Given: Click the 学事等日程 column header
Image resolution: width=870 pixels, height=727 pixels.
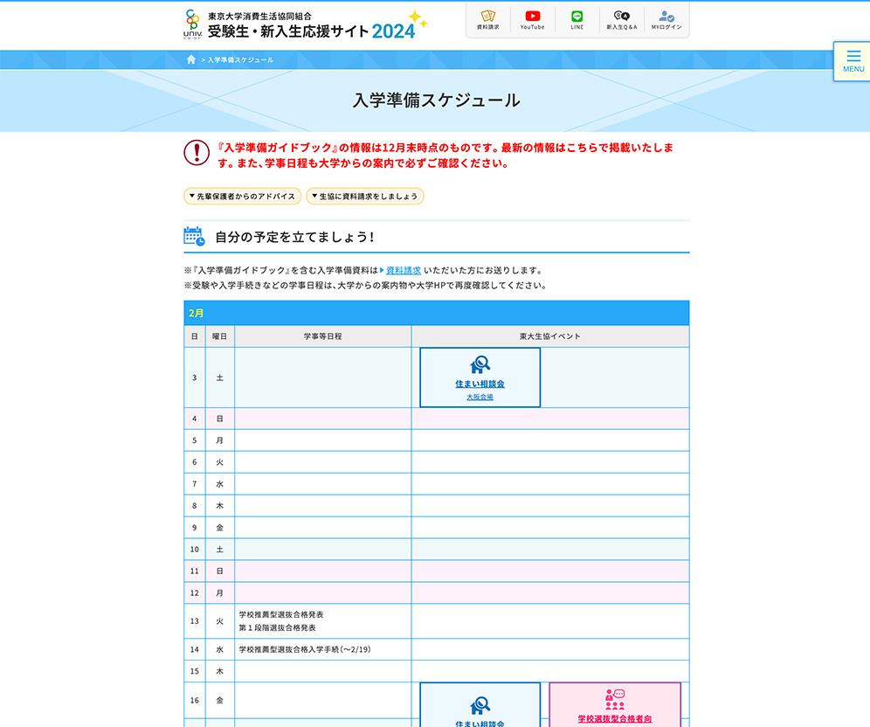Looking at the screenshot, I should tap(323, 336).
